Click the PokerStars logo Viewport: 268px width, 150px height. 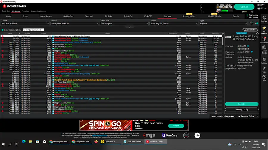click(14, 6)
